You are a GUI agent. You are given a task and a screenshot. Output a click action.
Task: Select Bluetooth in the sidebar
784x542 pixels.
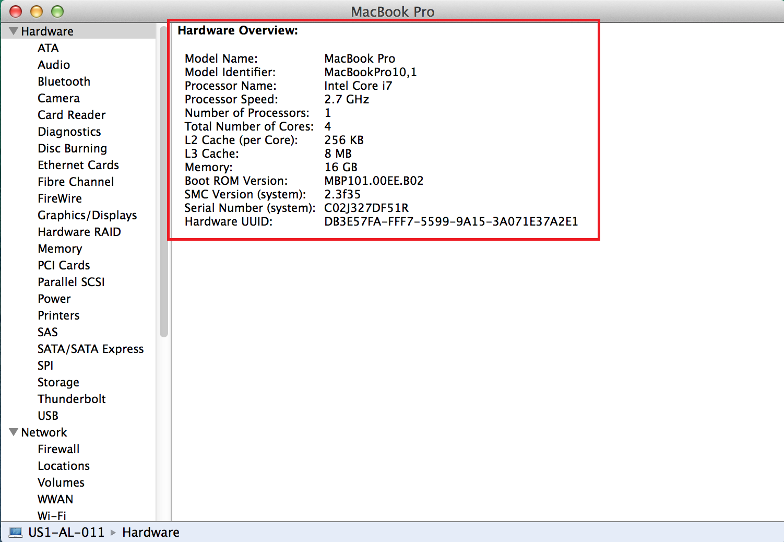[64, 81]
